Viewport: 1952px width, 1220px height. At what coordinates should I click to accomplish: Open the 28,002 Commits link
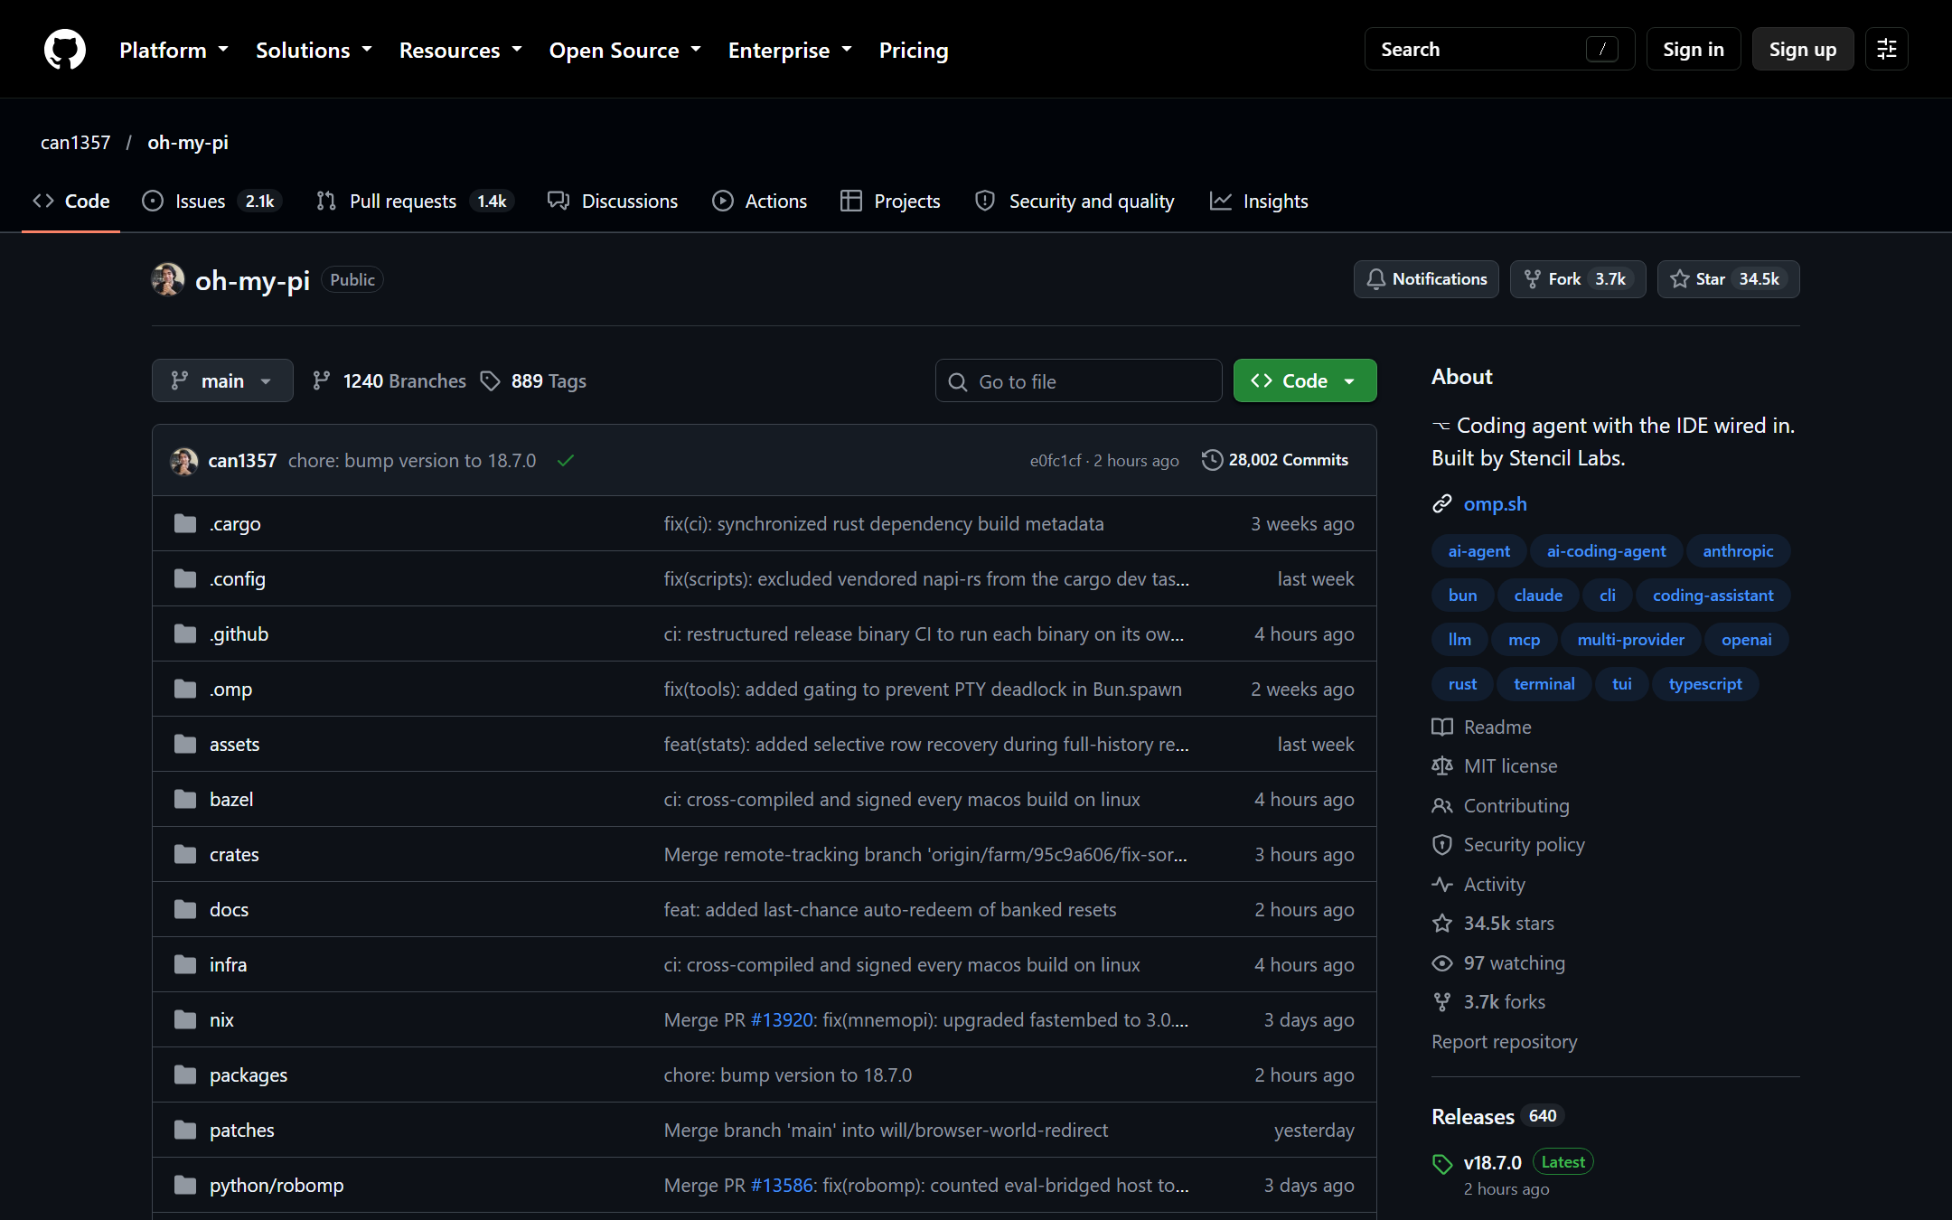1275,460
